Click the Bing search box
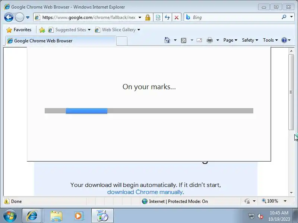Image resolution: width=298 pixels, height=223 pixels. (236, 17)
